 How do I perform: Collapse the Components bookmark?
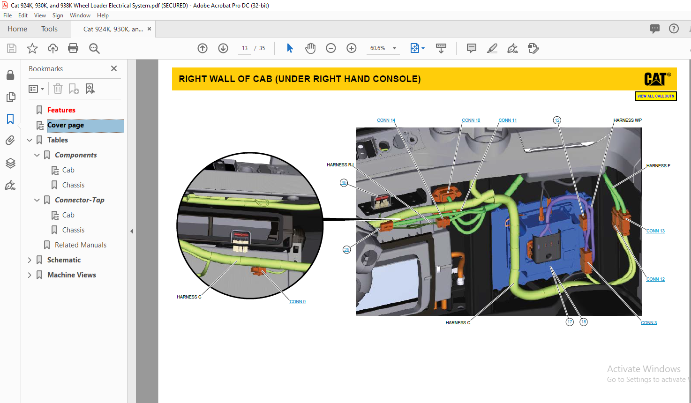(37, 155)
